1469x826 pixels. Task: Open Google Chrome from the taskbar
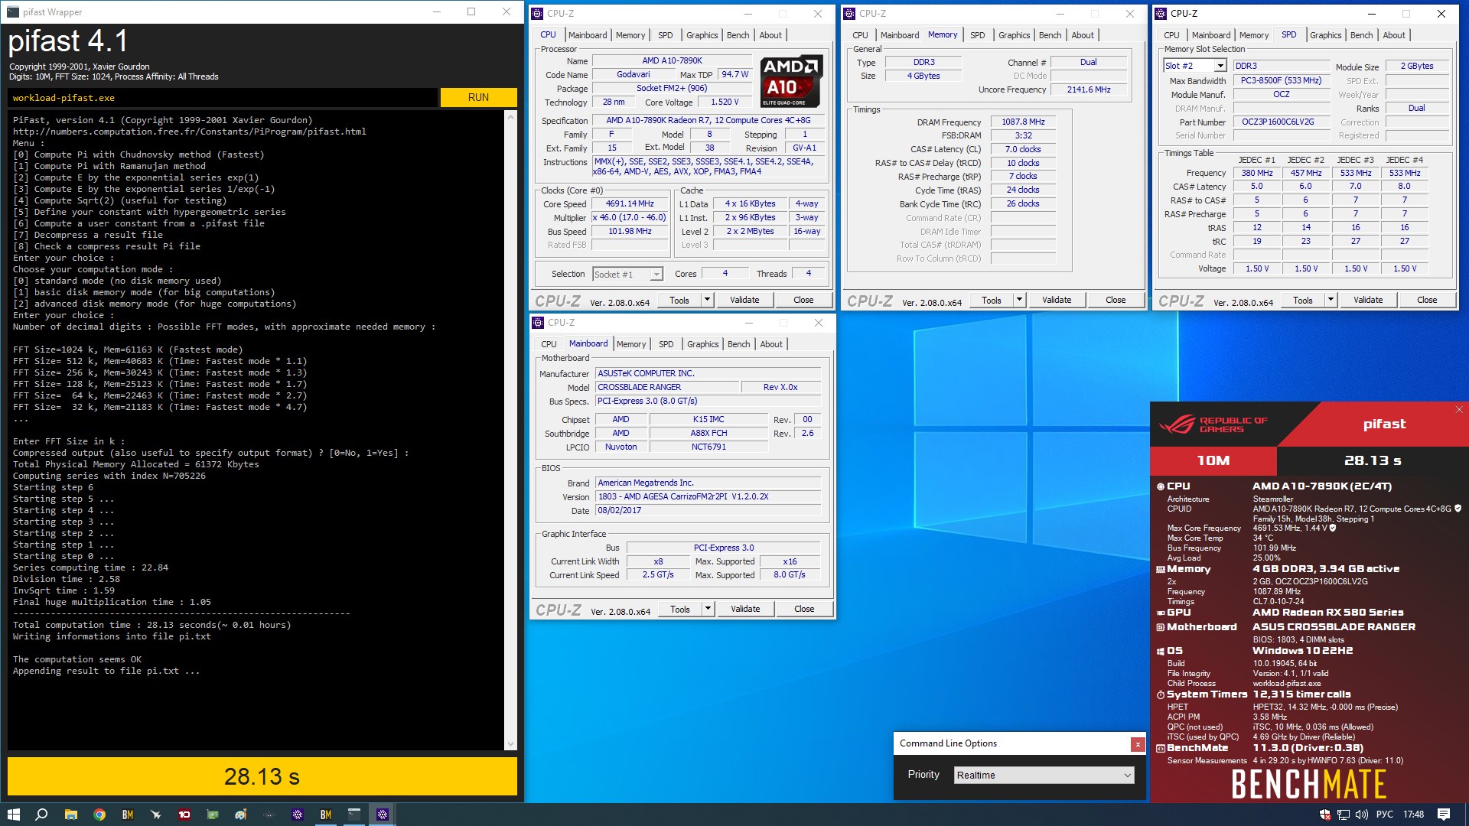tap(99, 815)
